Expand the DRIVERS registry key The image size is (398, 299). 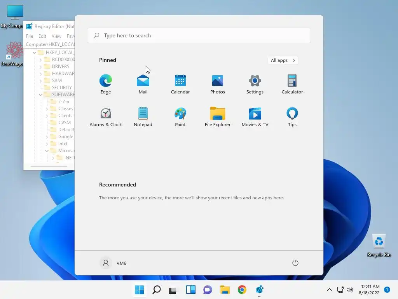[x=40, y=67]
